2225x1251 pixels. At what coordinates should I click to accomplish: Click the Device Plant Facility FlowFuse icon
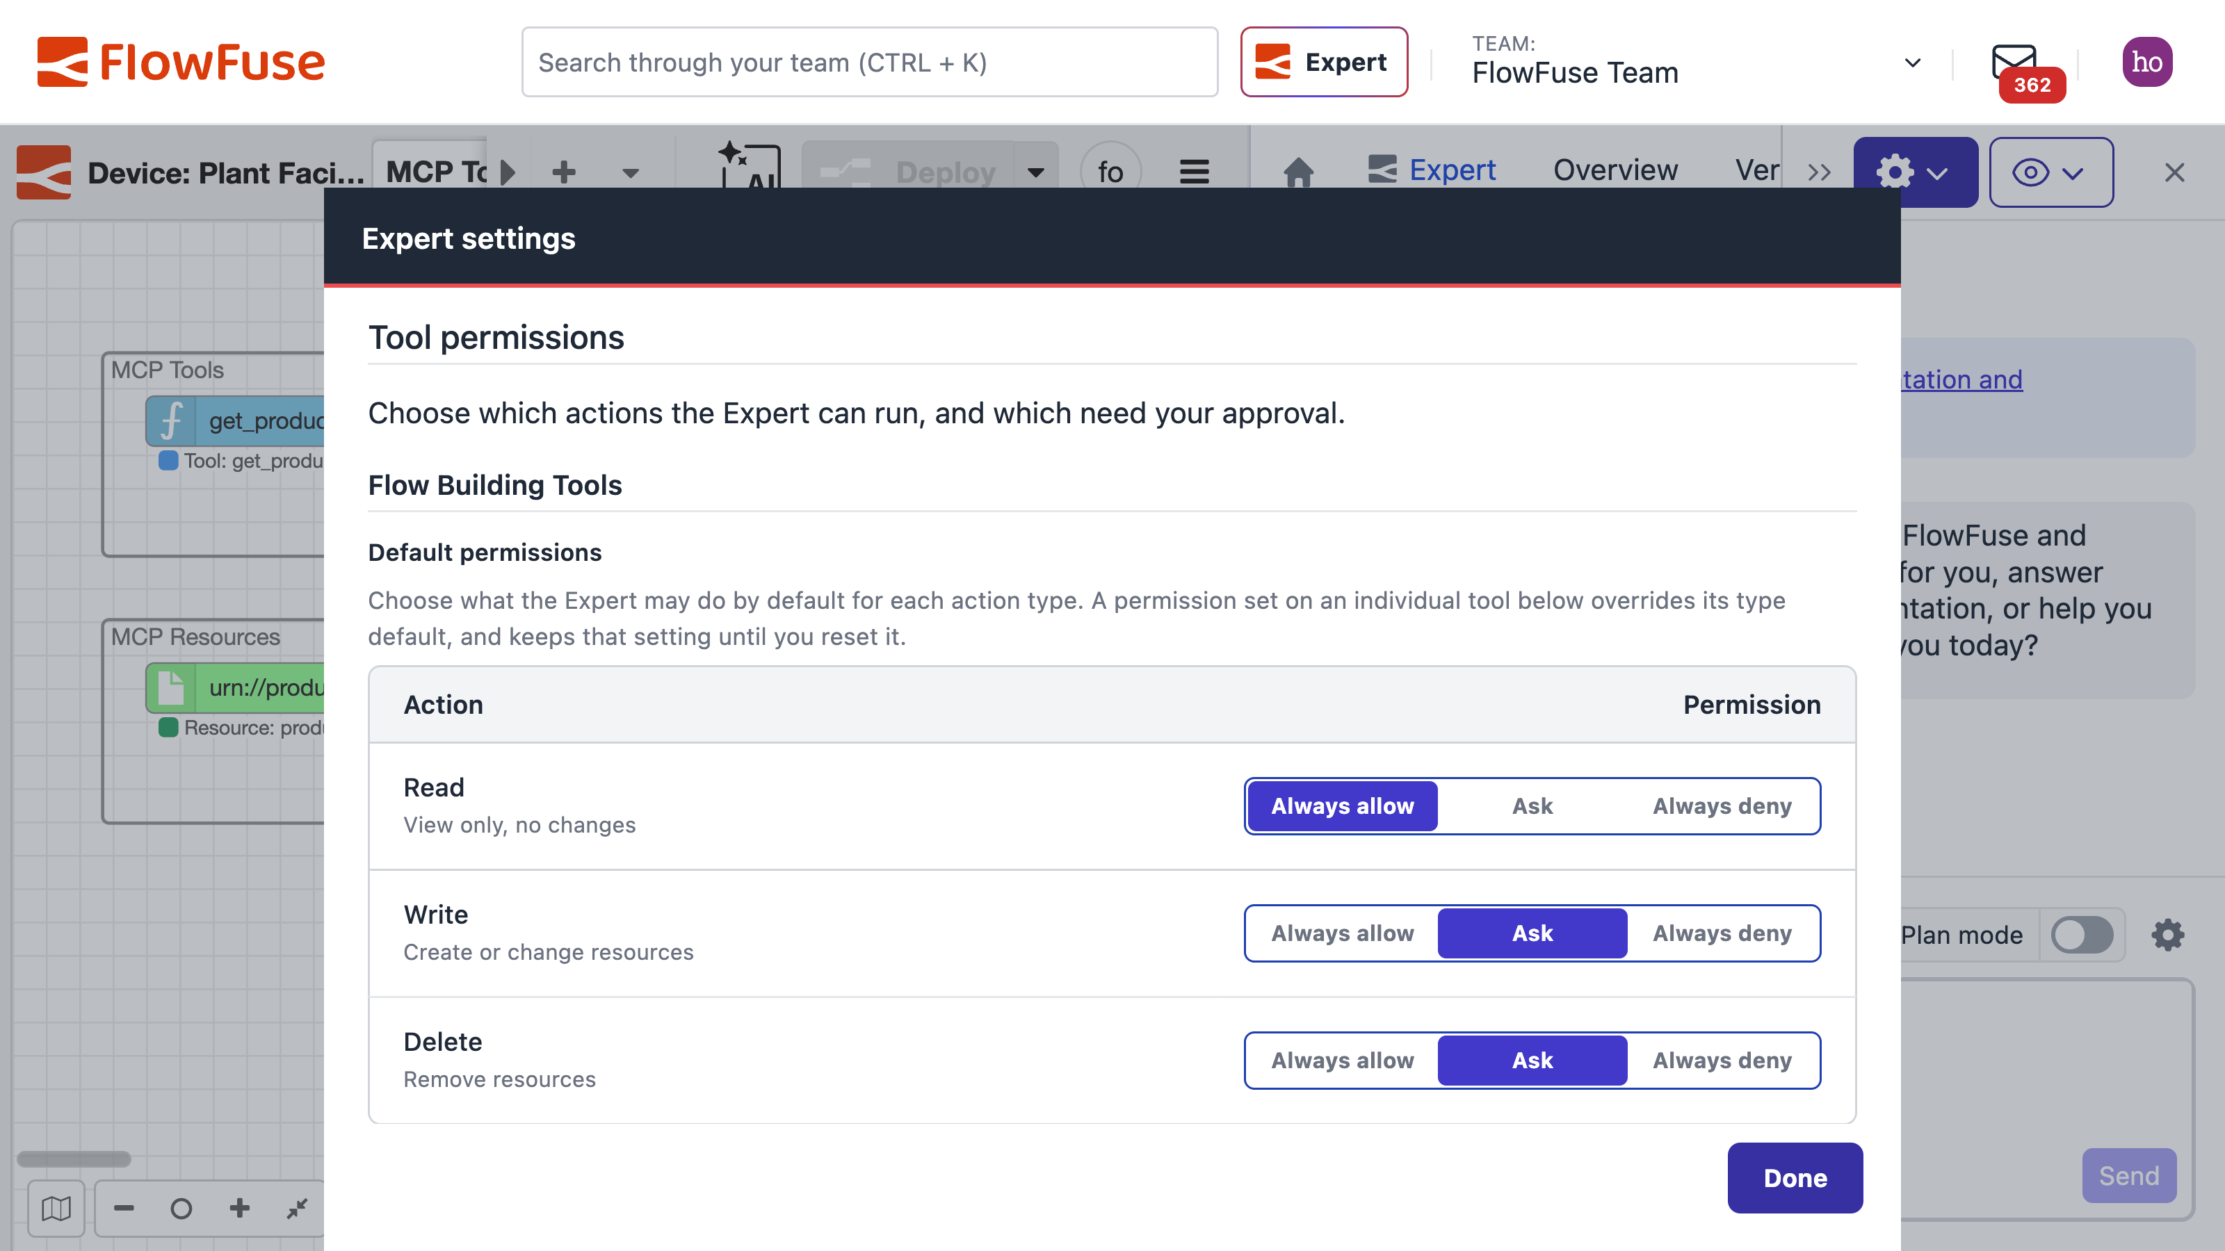(x=43, y=172)
